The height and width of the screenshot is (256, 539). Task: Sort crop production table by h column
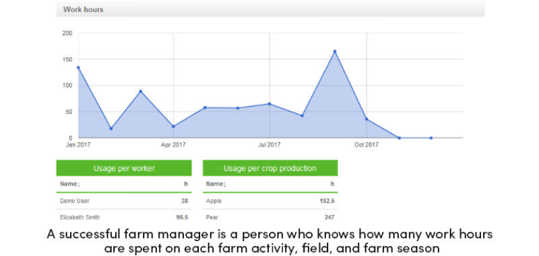332,184
